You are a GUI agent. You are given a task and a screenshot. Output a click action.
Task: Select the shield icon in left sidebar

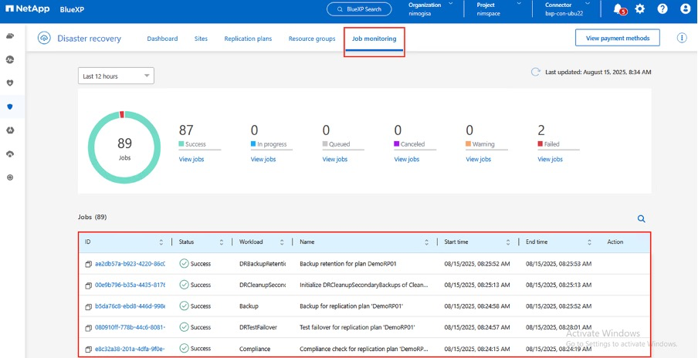click(x=10, y=106)
